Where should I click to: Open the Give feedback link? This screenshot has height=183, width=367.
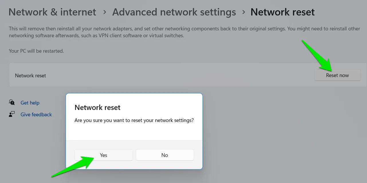[x=36, y=115]
